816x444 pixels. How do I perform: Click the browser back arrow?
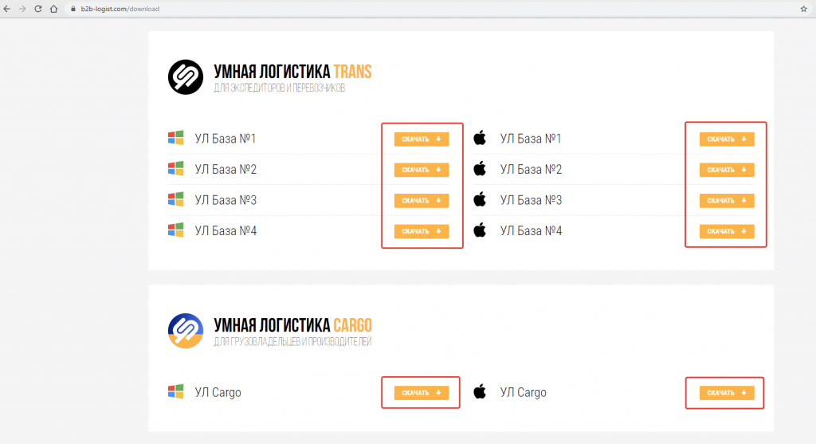pyautogui.click(x=6, y=9)
